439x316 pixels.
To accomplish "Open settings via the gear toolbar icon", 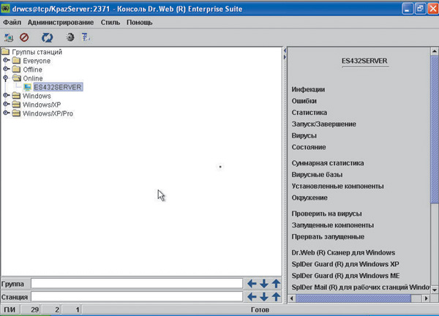I will (x=70, y=37).
